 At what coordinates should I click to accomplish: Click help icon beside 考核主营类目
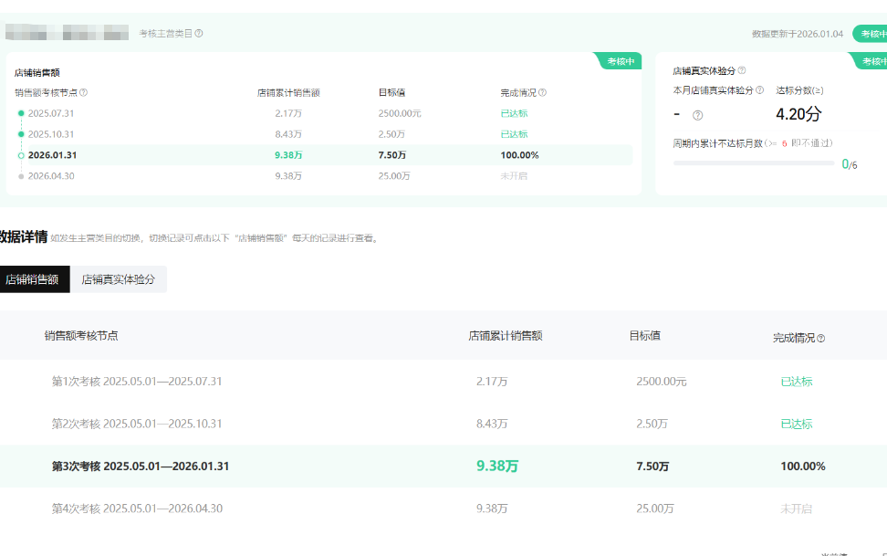click(x=199, y=34)
